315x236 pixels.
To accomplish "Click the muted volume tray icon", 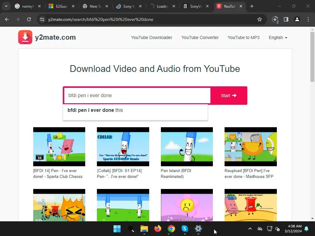I will (278, 229).
